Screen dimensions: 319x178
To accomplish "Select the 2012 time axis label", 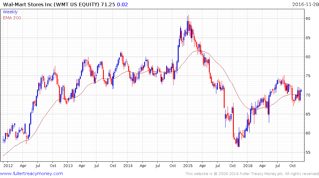I will [8, 166].
